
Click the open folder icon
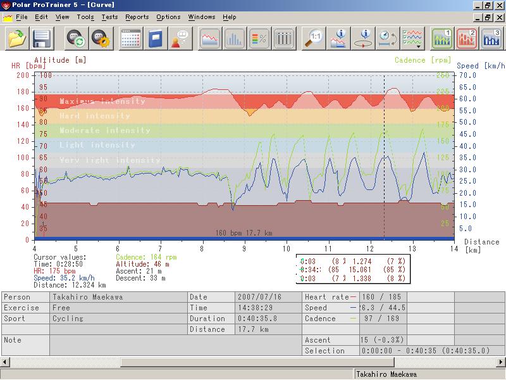click(x=18, y=39)
